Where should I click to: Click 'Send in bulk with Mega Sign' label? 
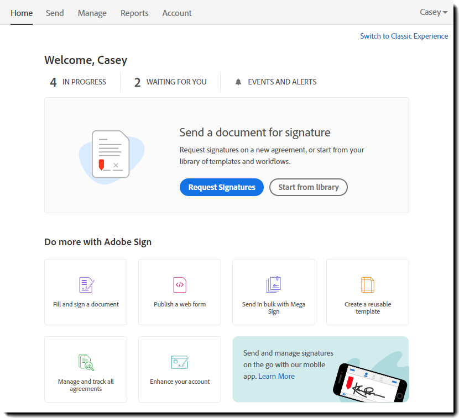[x=274, y=308]
